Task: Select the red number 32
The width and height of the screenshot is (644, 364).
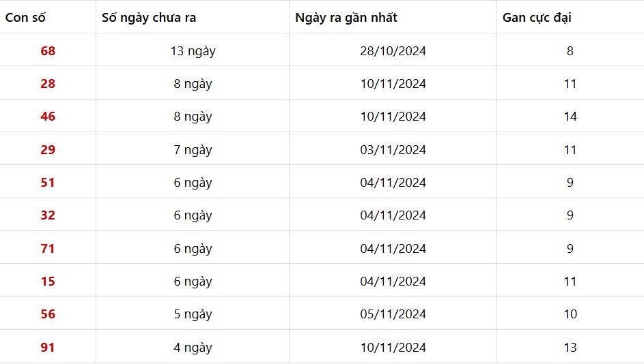Action: [48, 215]
